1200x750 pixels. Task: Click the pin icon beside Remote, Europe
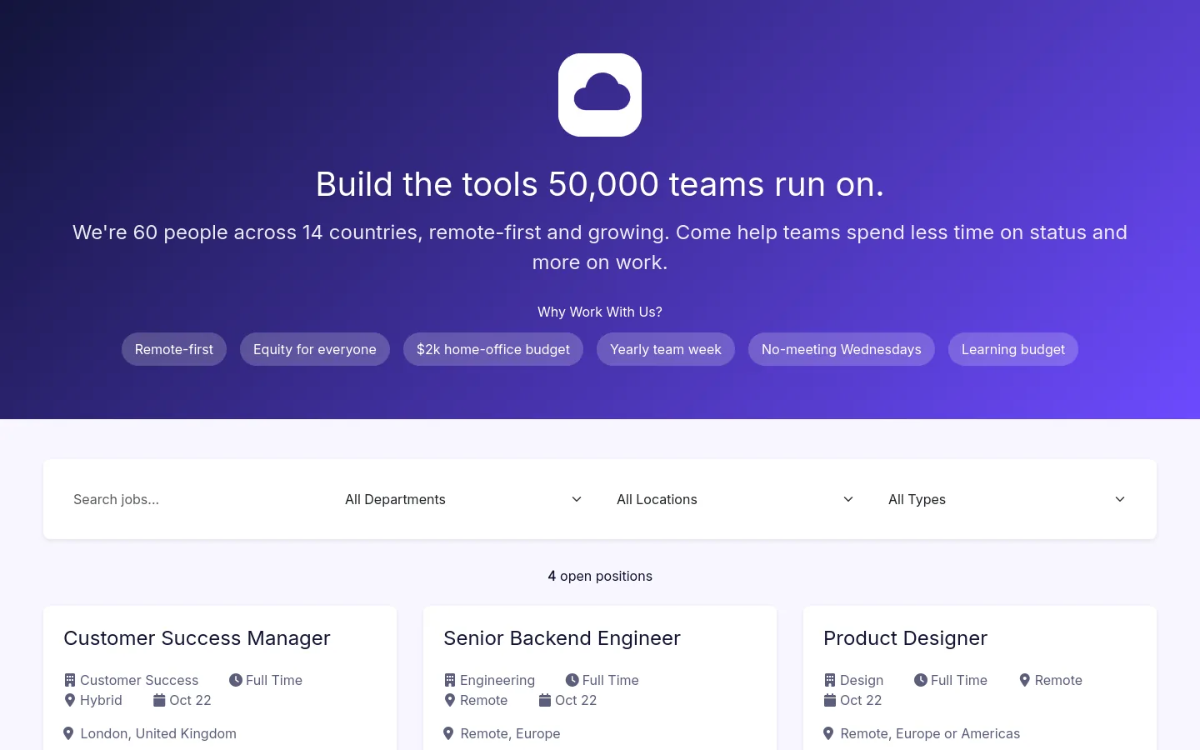pos(448,733)
